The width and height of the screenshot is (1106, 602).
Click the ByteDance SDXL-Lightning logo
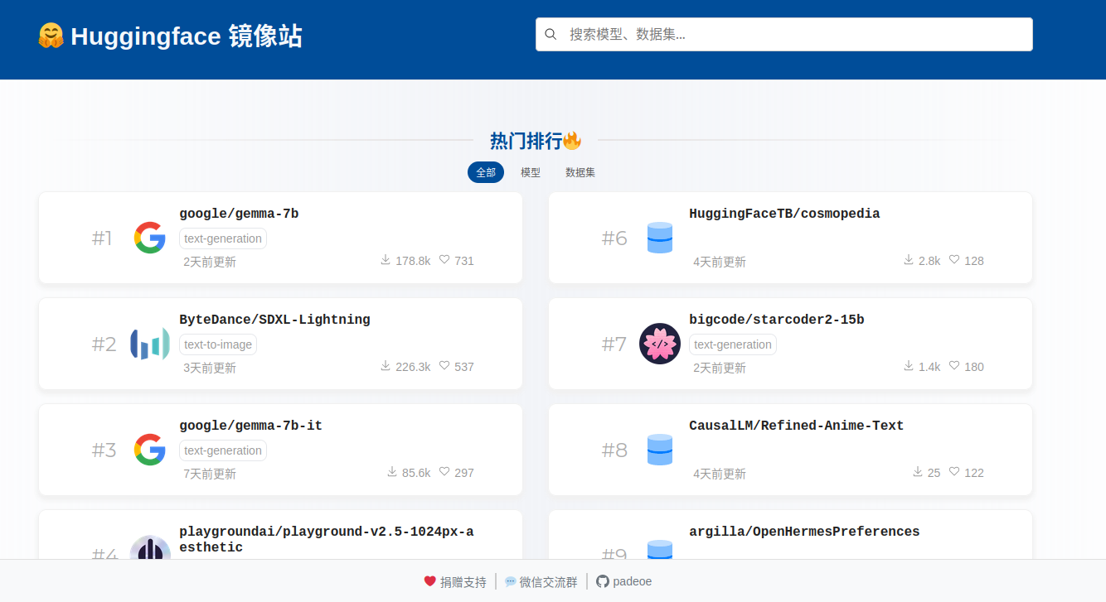click(x=150, y=344)
